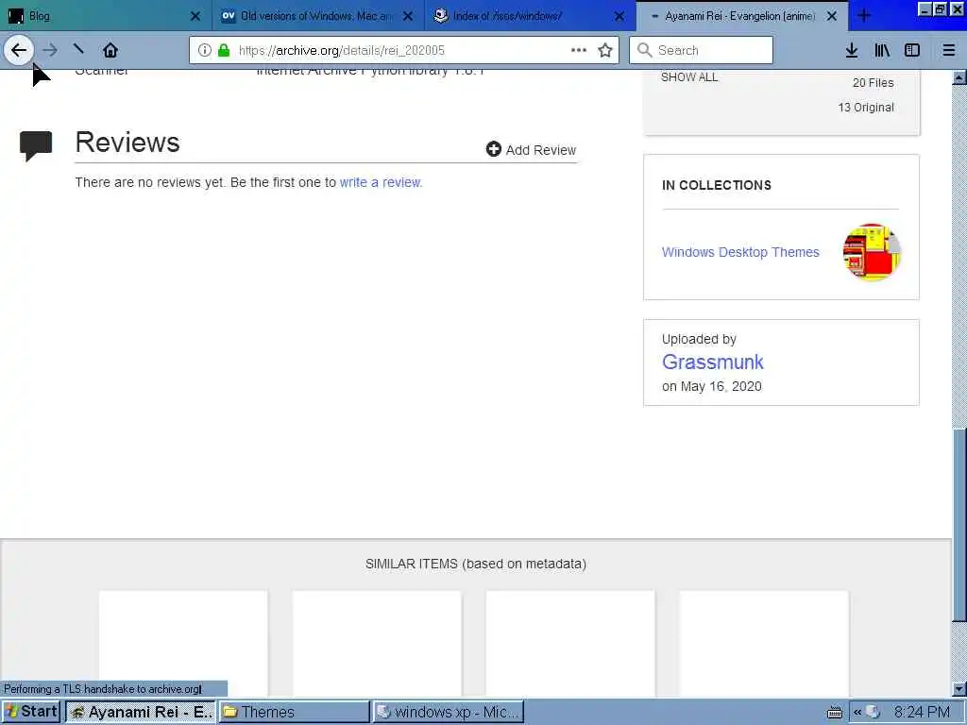Switch to Themes folder in taskbar
967x725 pixels.
coord(294,712)
